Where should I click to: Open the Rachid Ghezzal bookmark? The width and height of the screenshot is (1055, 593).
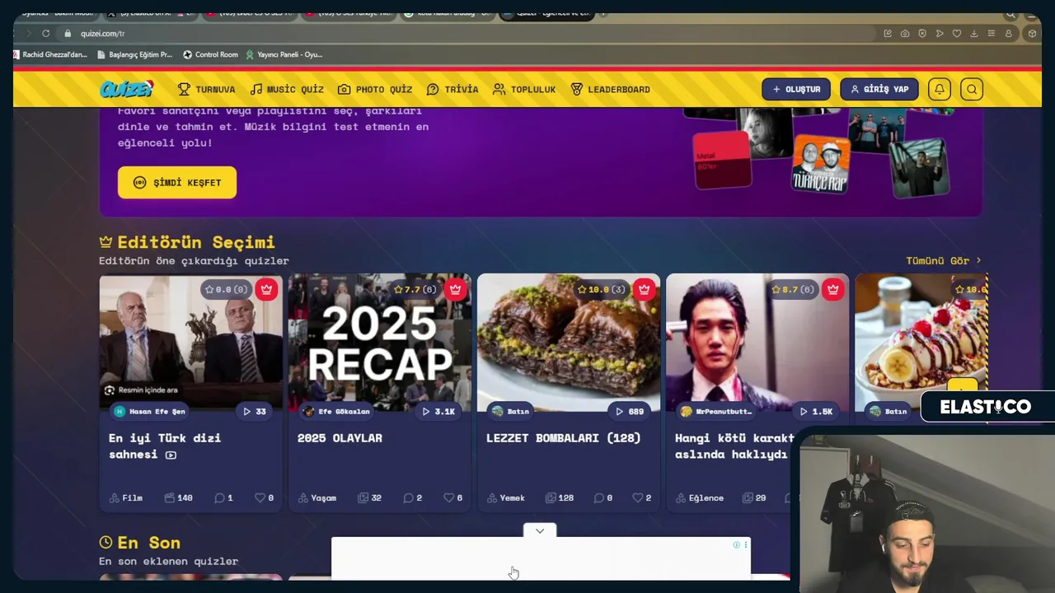coord(50,54)
